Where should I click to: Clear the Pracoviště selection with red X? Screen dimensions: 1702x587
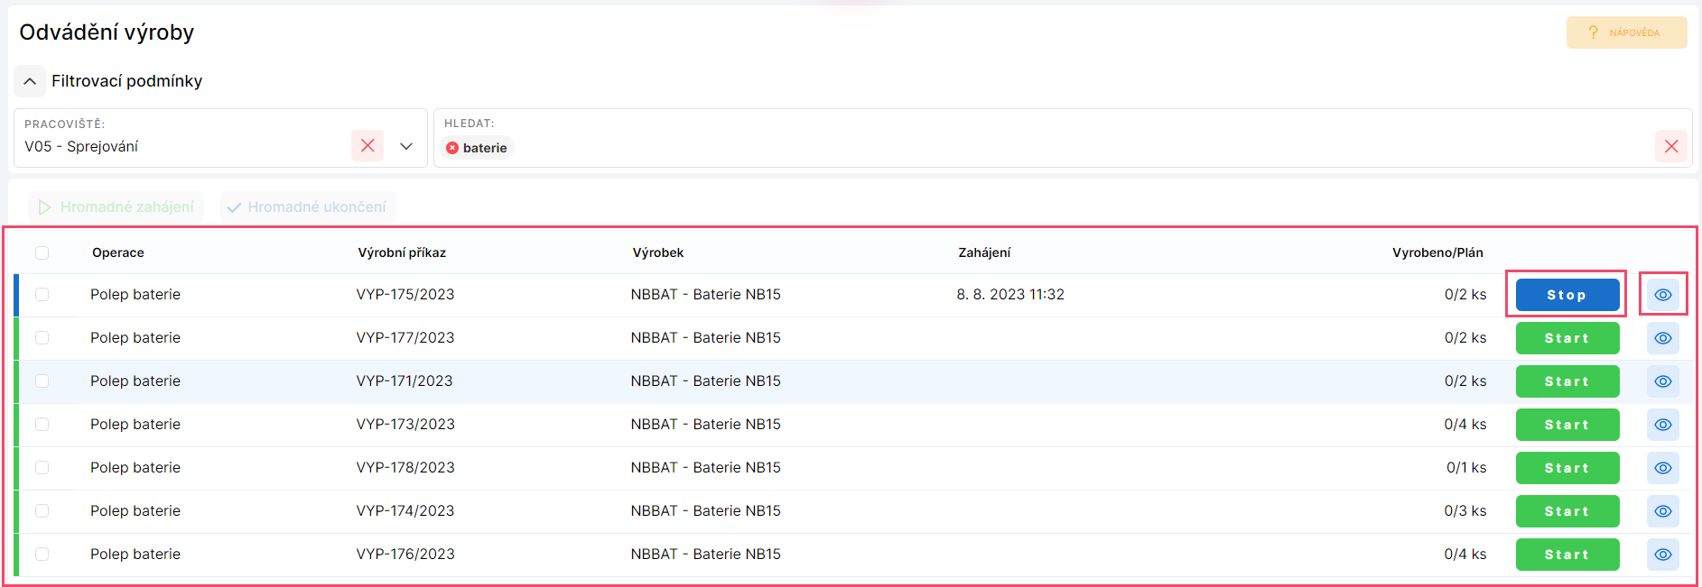tap(367, 146)
